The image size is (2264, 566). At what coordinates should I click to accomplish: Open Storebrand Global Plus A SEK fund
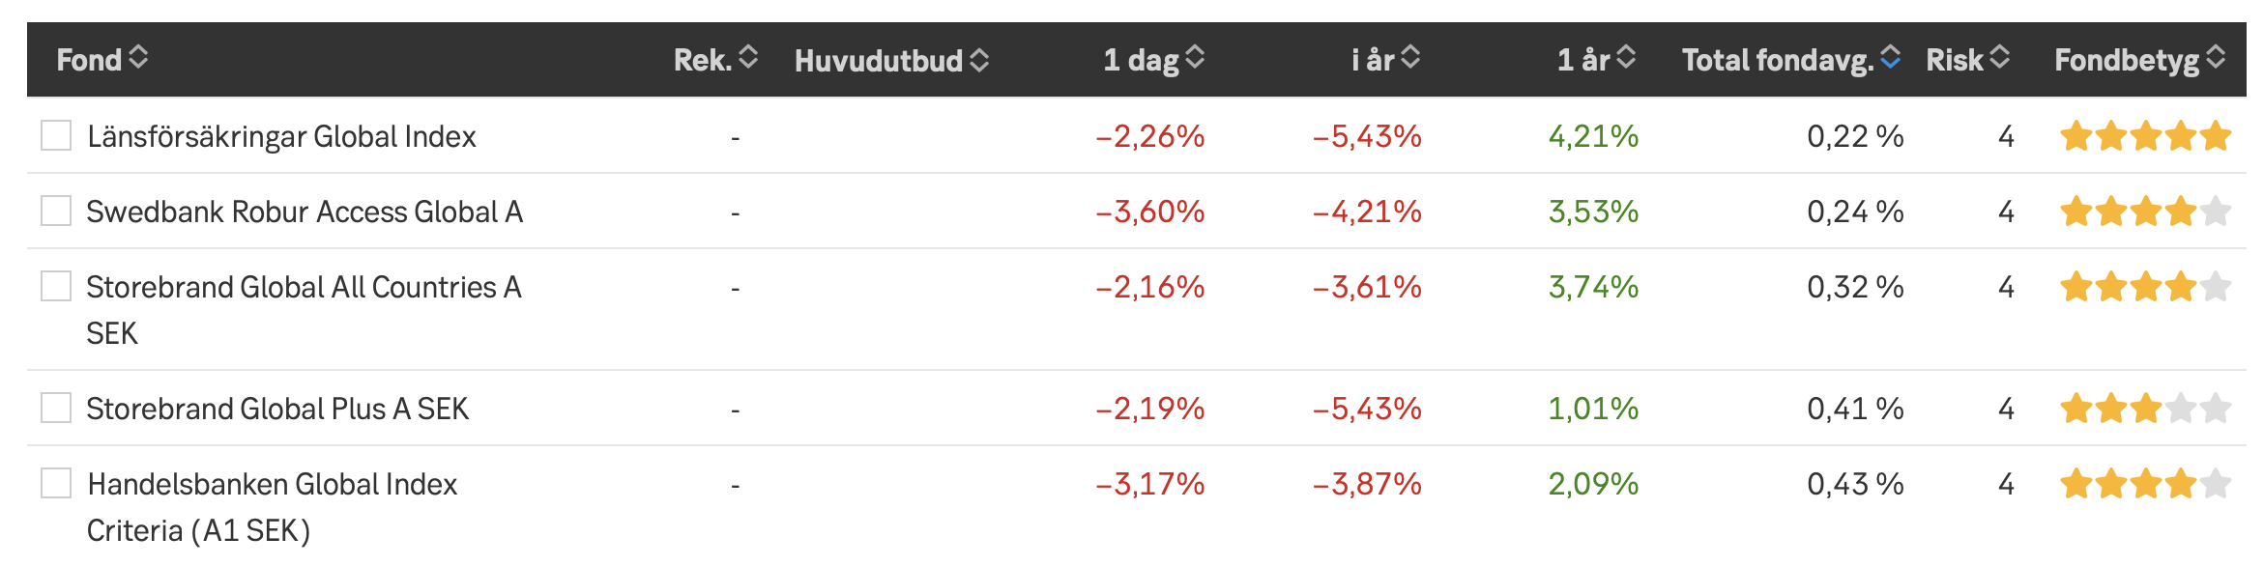(277, 410)
